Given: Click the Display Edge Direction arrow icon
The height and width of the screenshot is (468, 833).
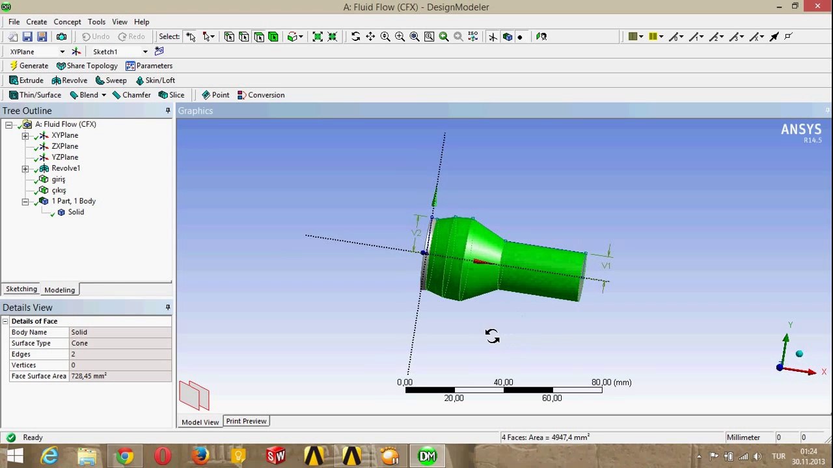Looking at the screenshot, I should (x=774, y=36).
